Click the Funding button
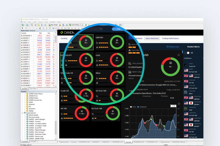This screenshot has height=146, width=220. coord(64,38)
